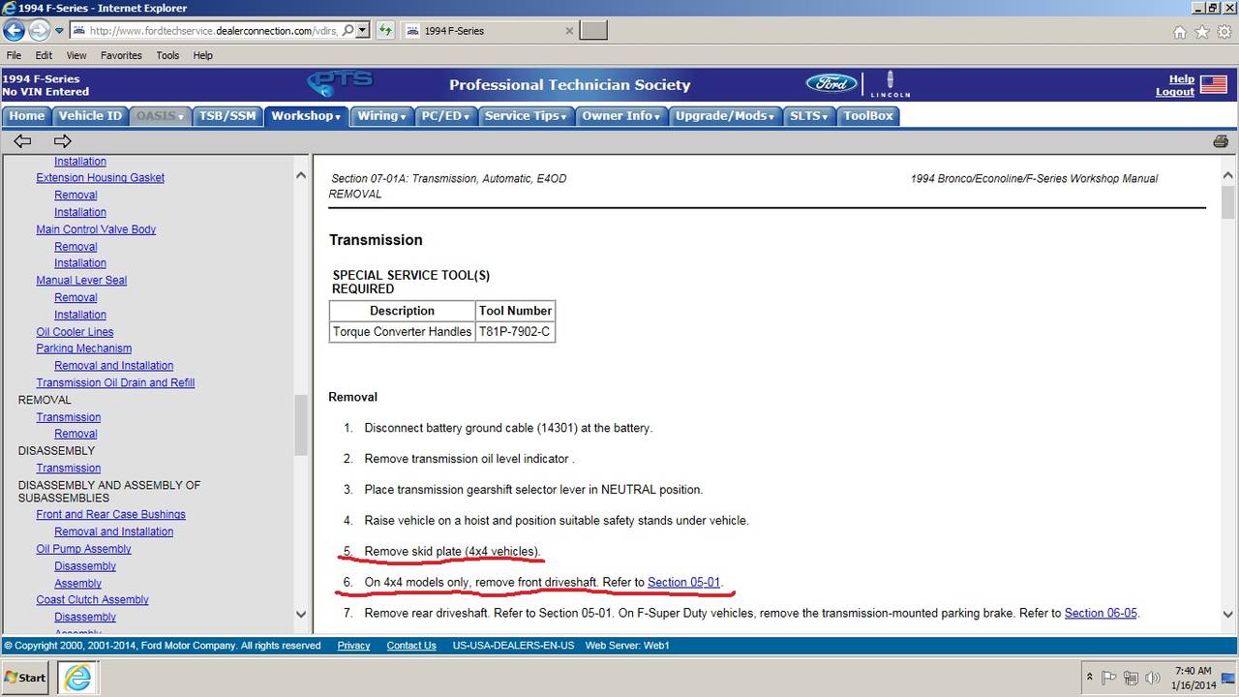This screenshot has width=1239, height=697.
Task: Open the IE Tools gear icon
Action: point(1224,31)
